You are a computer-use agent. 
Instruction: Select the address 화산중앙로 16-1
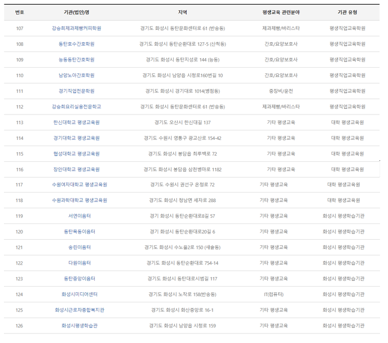point(197,310)
